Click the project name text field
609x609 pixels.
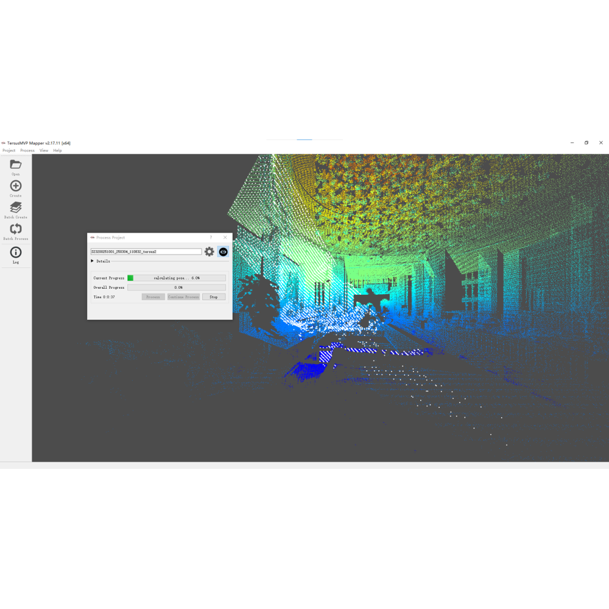point(146,252)
